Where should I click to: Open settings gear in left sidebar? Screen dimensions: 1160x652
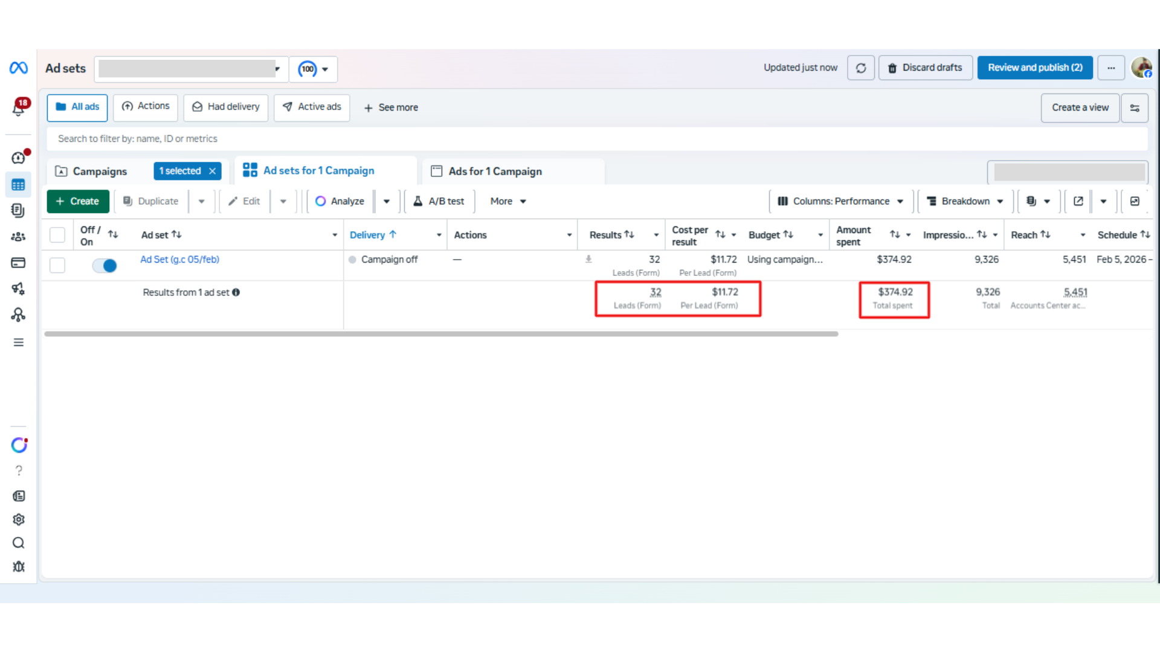click(x=19, y=519)
